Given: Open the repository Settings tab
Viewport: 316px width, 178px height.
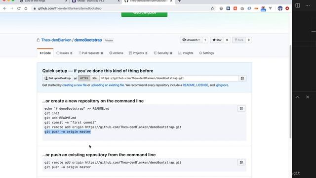Looking at the screenshot, I should click(x=206, y=53).
